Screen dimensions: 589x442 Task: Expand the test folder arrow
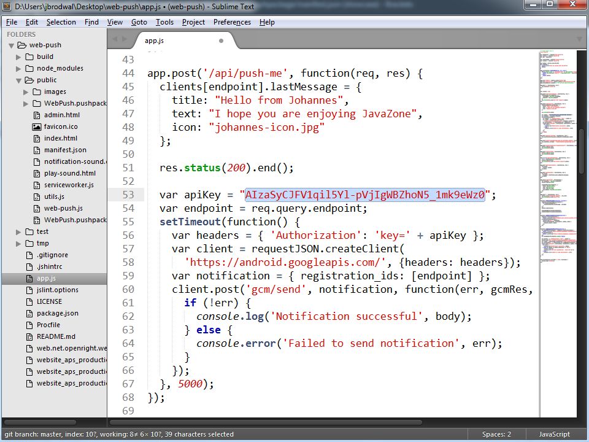18,232
